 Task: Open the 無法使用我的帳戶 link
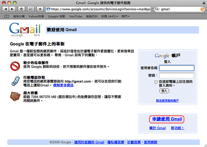[x=167, y=101]
